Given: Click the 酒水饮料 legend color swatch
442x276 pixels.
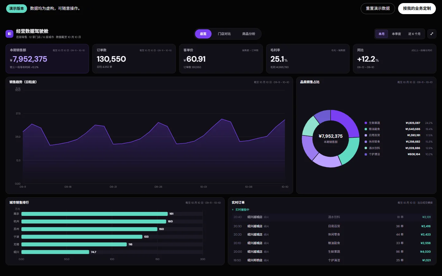Looking at the screenshot, I should point(366,148).
